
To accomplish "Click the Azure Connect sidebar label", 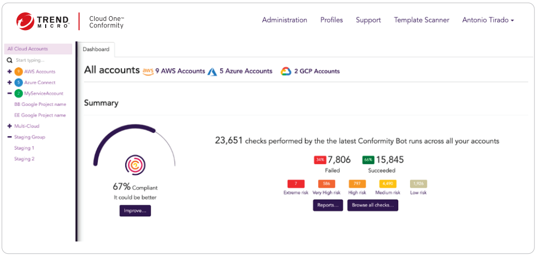I will point(40,83).
